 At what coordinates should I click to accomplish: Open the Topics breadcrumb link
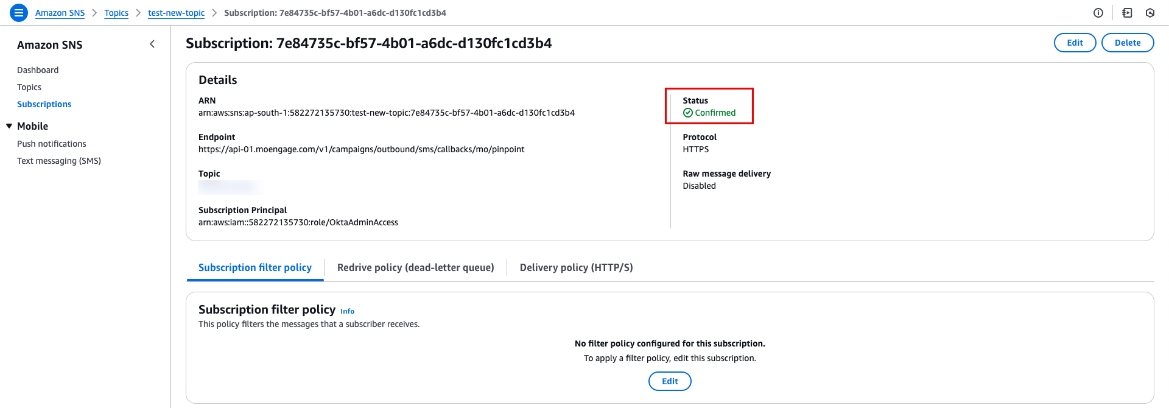116,13
